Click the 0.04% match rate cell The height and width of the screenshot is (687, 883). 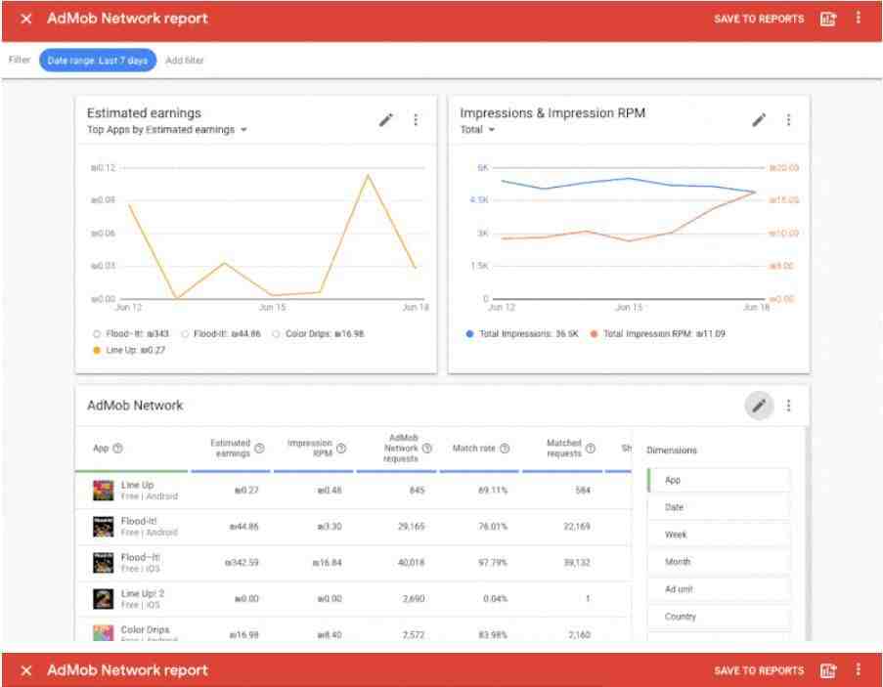click(x=496, y=599)
